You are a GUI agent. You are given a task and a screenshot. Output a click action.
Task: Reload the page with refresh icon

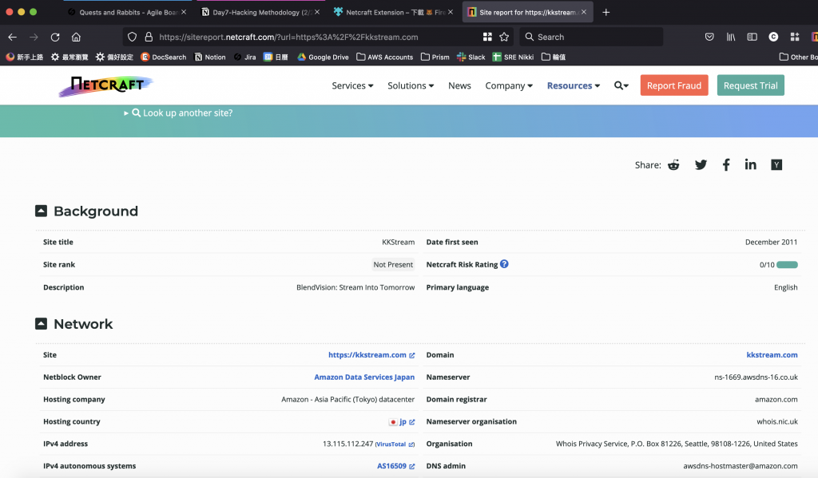pyautogui.click(x=55, y=37)
